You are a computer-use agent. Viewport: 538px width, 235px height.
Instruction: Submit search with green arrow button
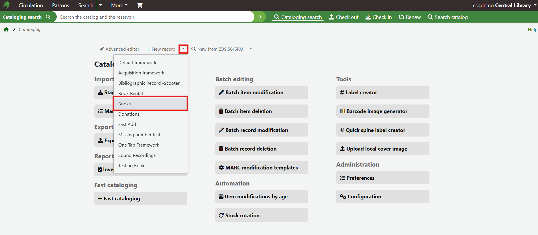[260, 17]
